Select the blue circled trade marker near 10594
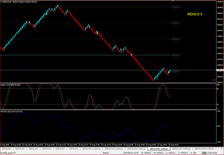This screenshot has width=224, height=155. [x=34, y=25]
